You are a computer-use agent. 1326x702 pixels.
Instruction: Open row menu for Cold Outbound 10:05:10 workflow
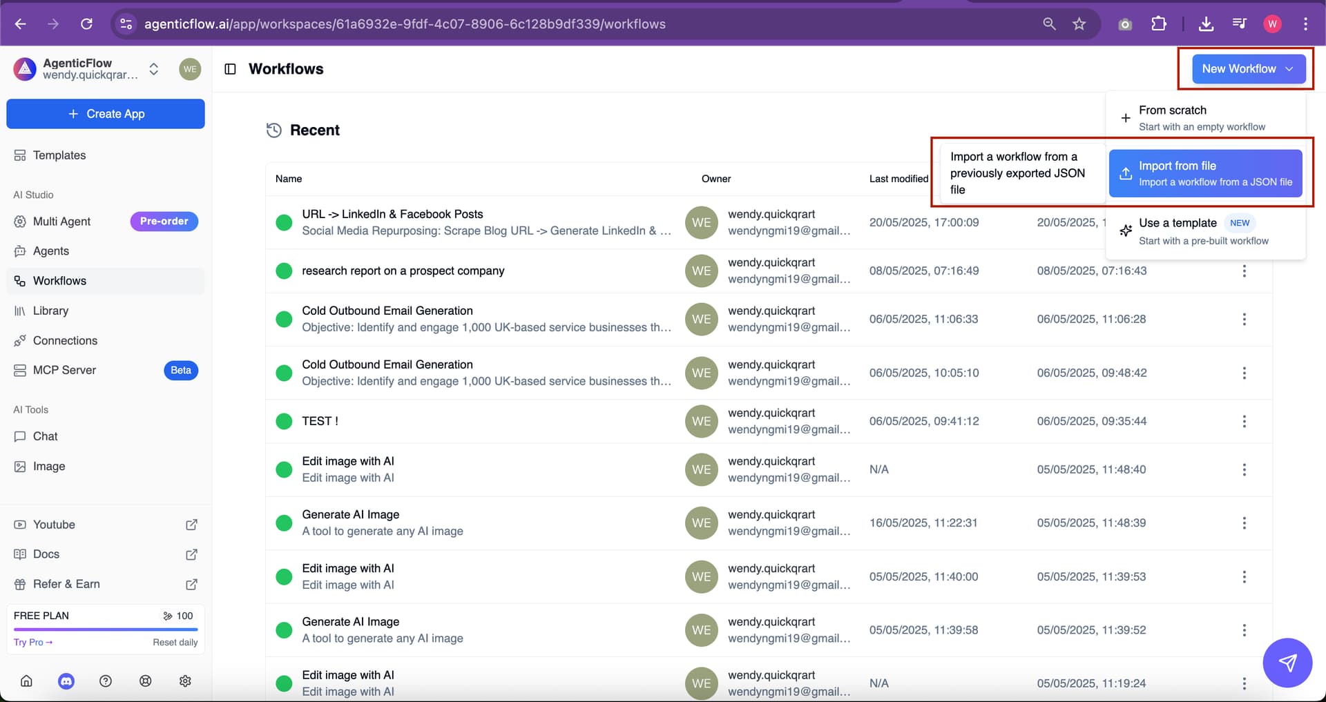click(x=1245, y=373)
